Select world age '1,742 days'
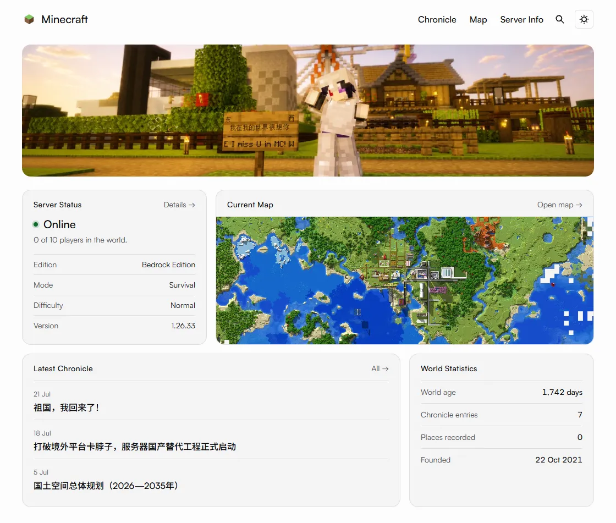 (x=562, y=392)
